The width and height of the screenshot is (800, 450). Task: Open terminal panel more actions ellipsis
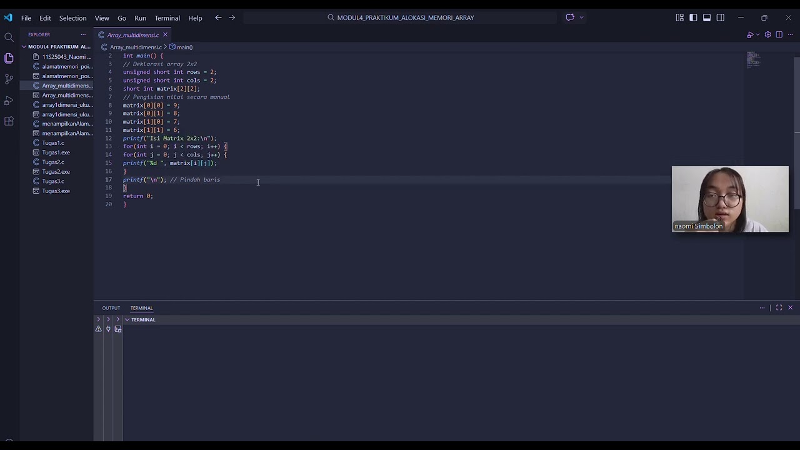click(x=762, y=307)
